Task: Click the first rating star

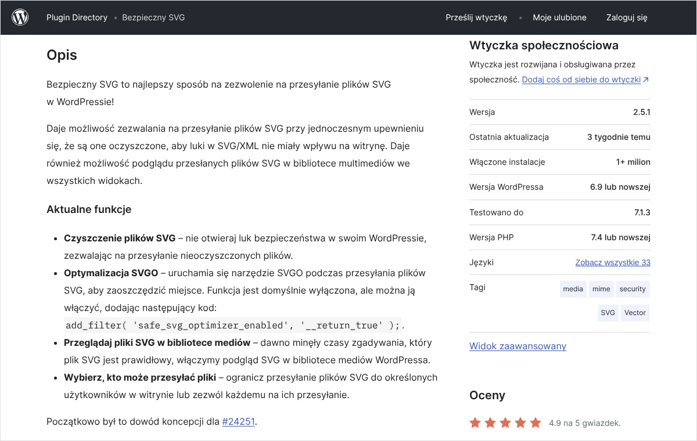Action: [x=475, y=422]
